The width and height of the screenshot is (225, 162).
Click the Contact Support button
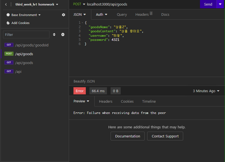tap(165, 136)
